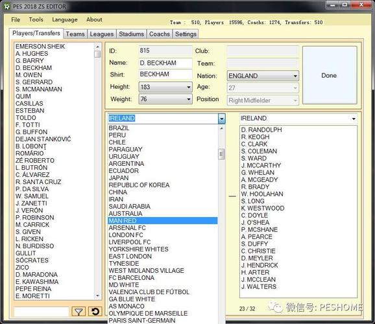The width and height of the screenshot is (375, 324).
Task: Open the Tools menu
Action: click(36, 19)
